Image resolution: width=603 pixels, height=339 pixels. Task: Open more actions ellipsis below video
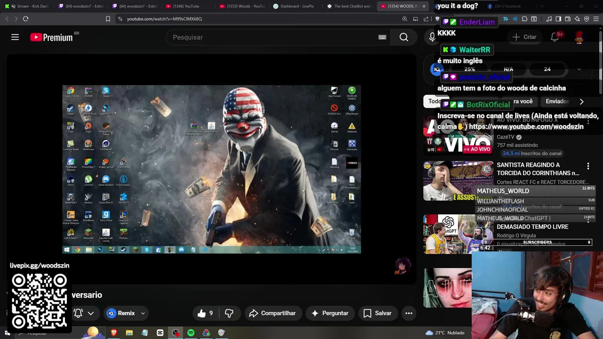point(408,313)
